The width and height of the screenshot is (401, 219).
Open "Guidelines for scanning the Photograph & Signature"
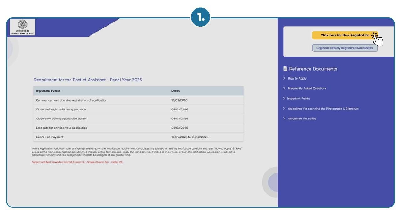tap(323, 108)
